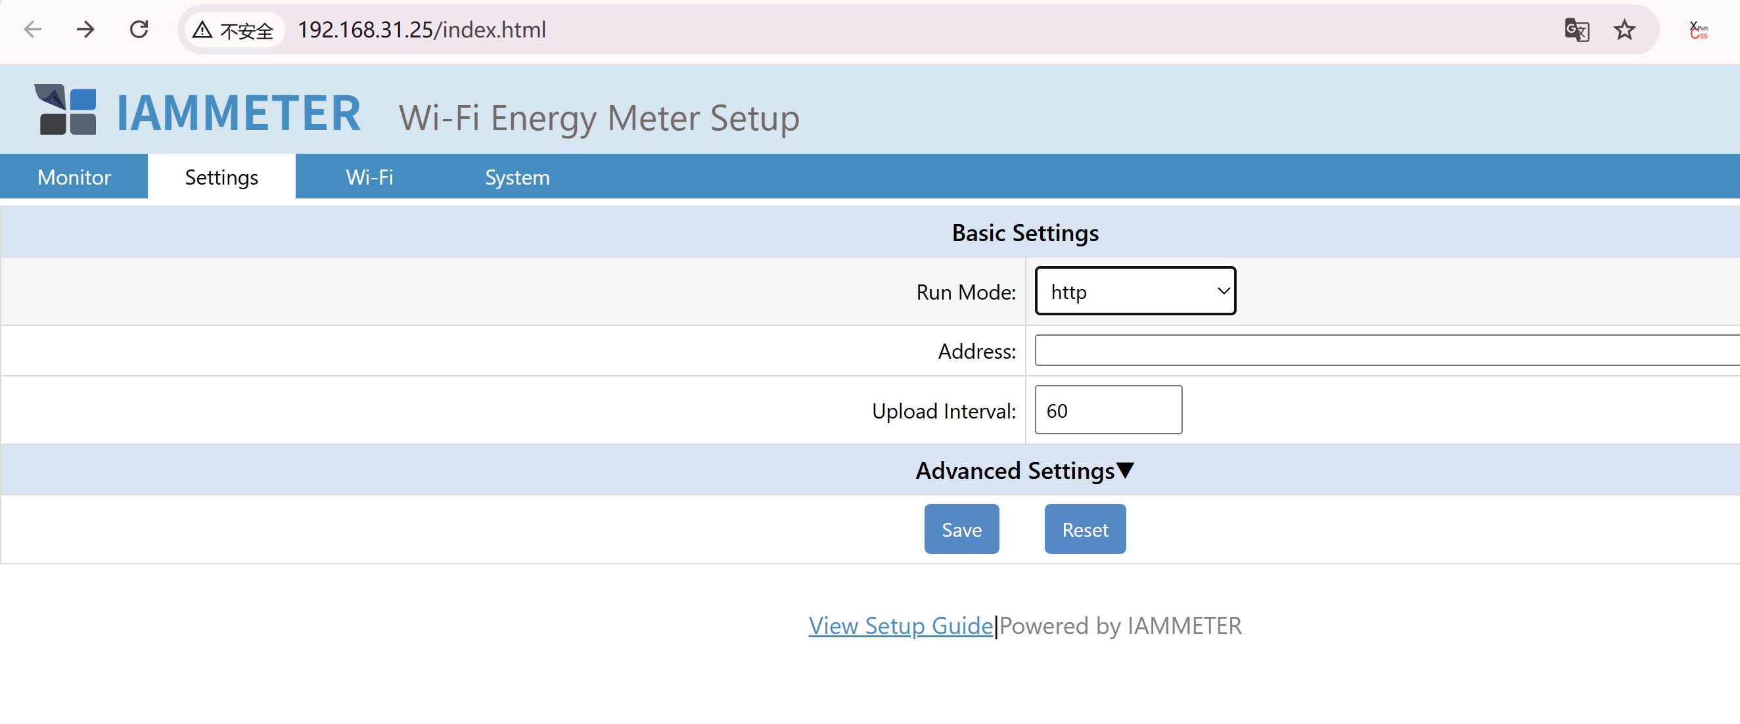Open the Google Translate icon
Viewport: 1740px width, 724px height.
pyautogui.click(x=1576, y=30)
